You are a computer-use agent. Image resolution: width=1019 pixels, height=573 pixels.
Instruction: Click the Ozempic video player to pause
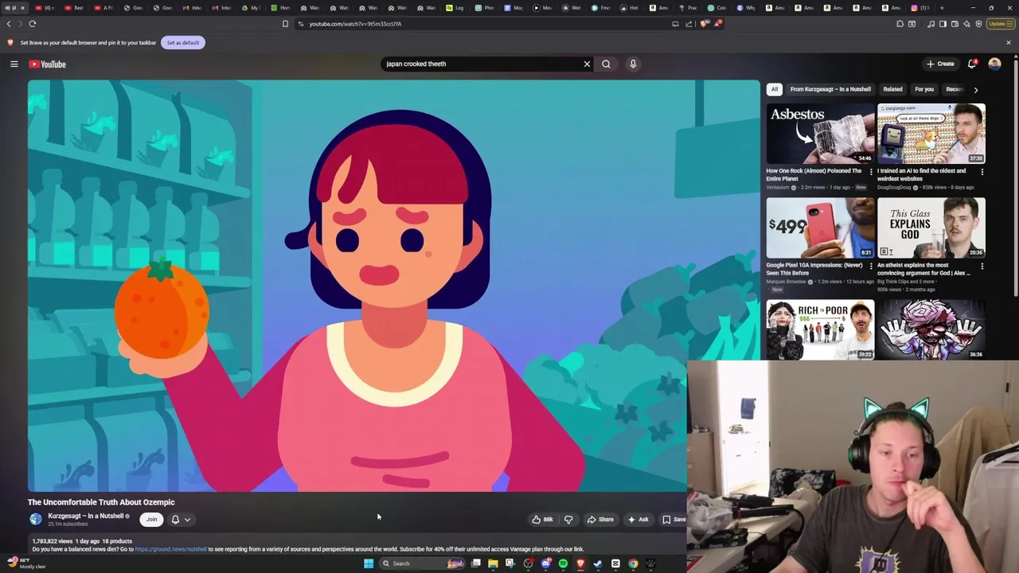click(x=394, y=285)
